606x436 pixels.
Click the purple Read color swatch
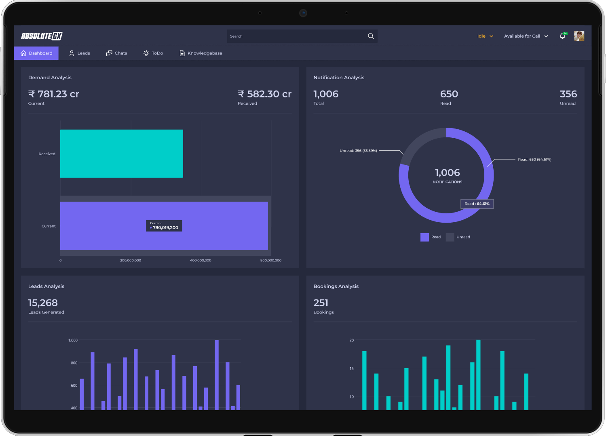pyautogui.click(x=424, y=237)
